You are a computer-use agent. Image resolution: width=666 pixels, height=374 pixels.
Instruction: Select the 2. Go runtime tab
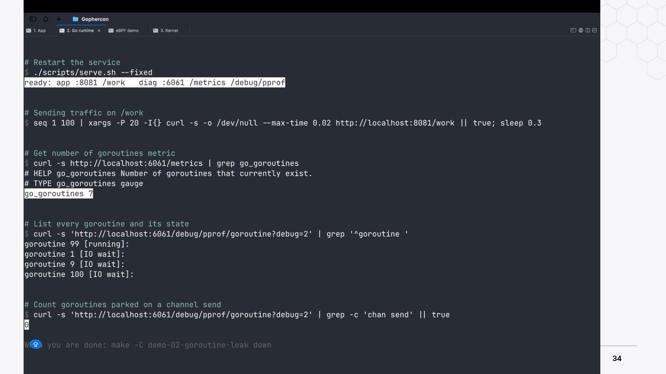point(76,30)
